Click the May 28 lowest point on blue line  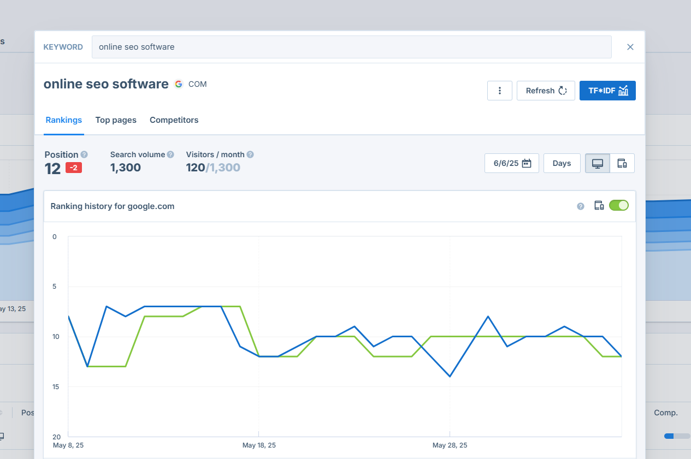point(450,377)
